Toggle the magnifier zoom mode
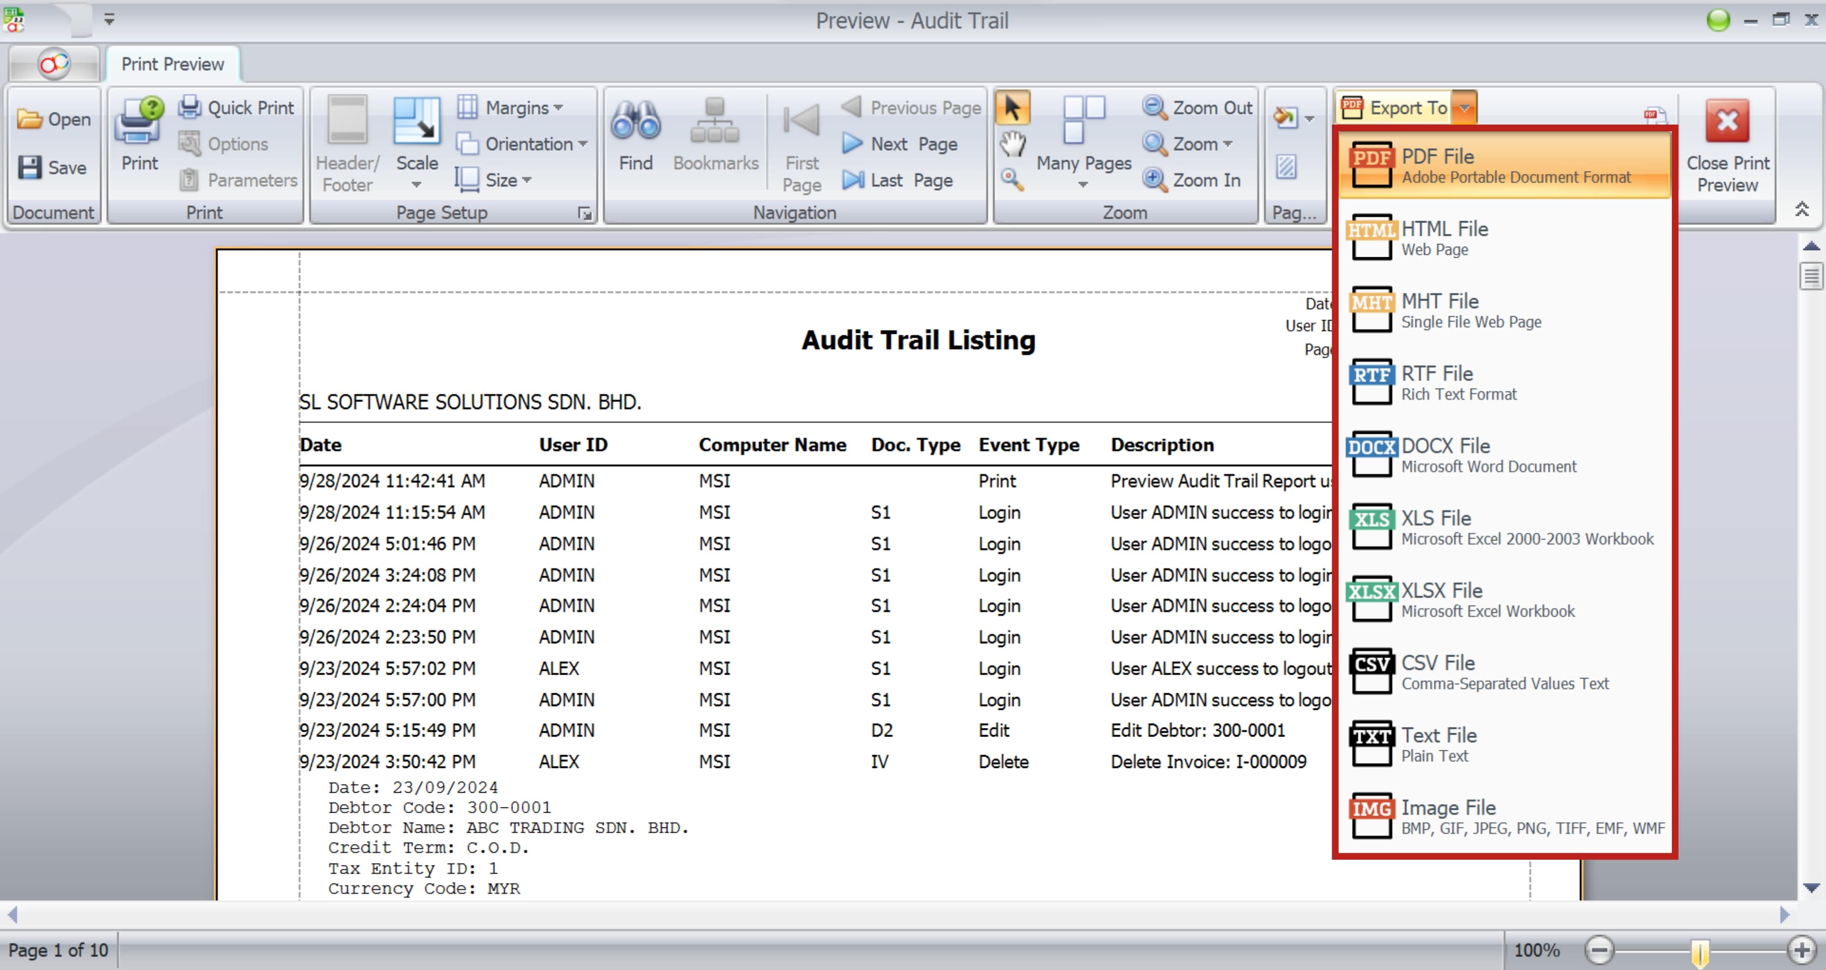This screenshot has height=970, width=1826. point(1012,179)
